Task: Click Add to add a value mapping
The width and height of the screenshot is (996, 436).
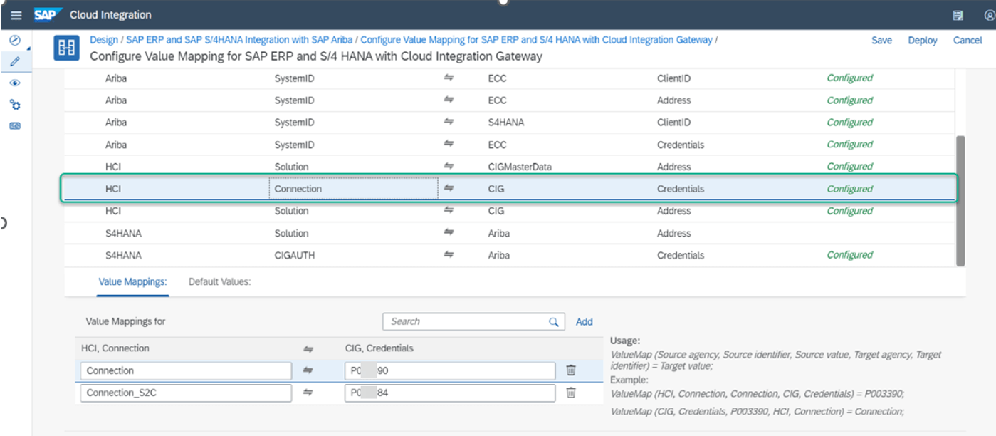Action: (584, 322)
